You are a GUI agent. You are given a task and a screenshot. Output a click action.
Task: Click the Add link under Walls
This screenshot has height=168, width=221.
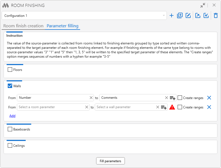(12, 116)
